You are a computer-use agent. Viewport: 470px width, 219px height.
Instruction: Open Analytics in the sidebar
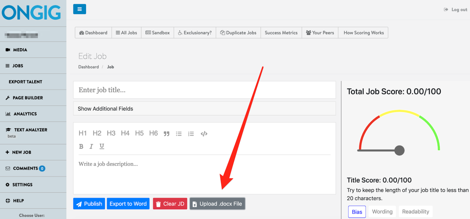point(33,114)
